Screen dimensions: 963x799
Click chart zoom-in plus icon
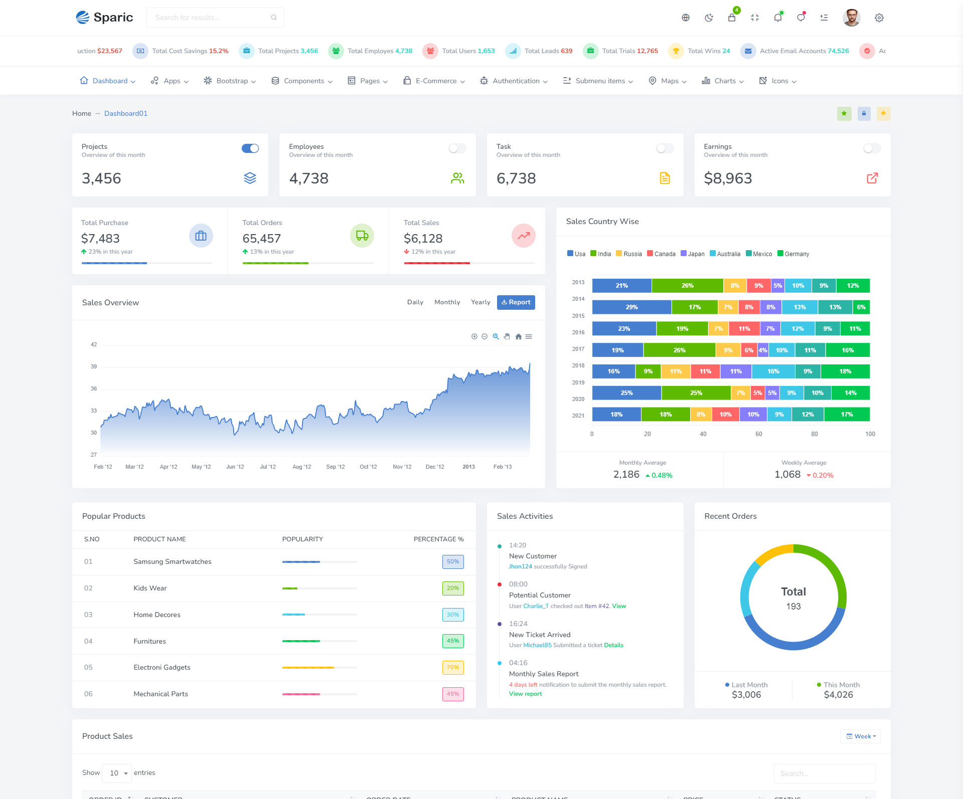(x=474, y=336)
